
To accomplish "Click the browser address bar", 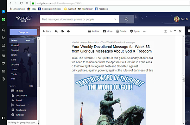I will (110, 3).
